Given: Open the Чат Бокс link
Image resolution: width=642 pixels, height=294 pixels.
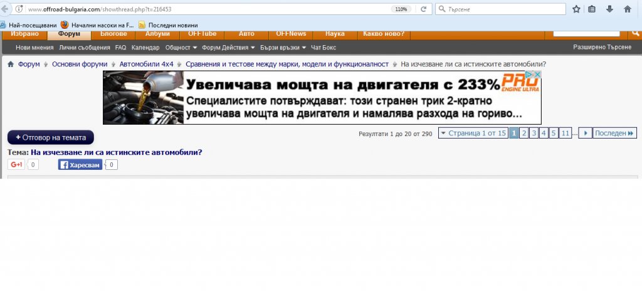Looking at the screenshot, I should click(324, 48).
